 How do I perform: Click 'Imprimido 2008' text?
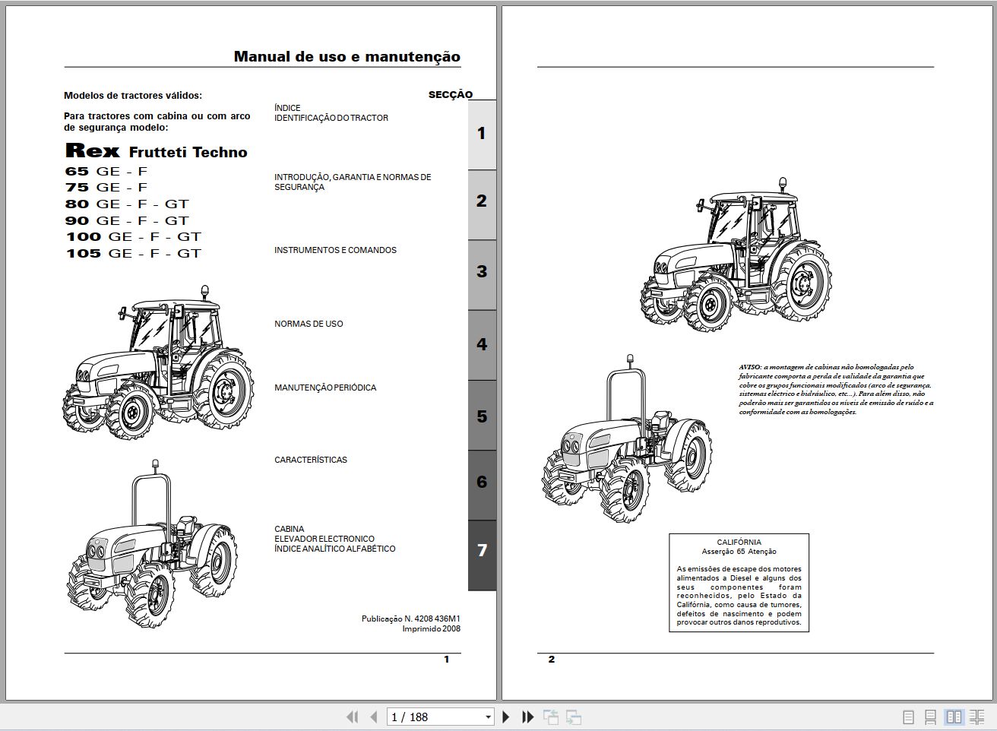point(432,629)
